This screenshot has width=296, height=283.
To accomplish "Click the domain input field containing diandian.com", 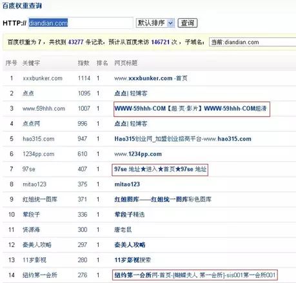I will point(81,23).
